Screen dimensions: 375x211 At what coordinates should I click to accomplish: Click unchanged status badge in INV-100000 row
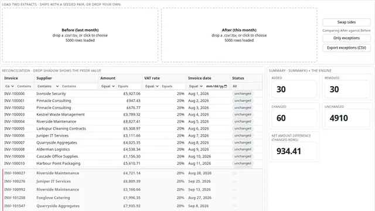[243, 94]
